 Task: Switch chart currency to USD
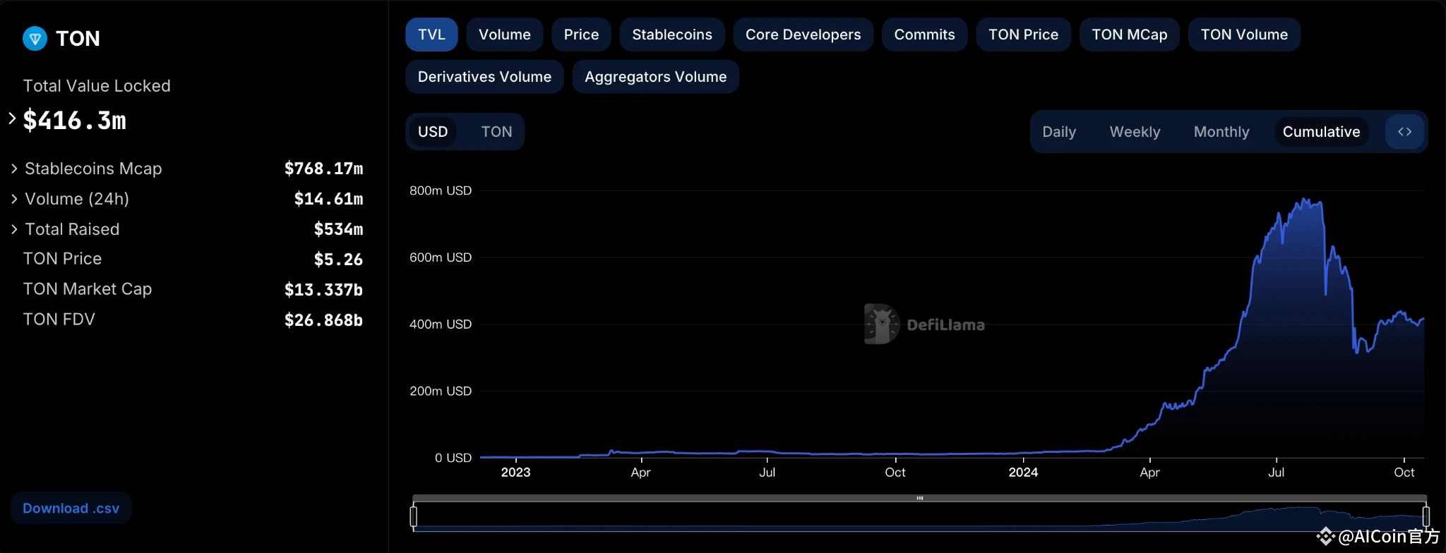coord(433,132)
